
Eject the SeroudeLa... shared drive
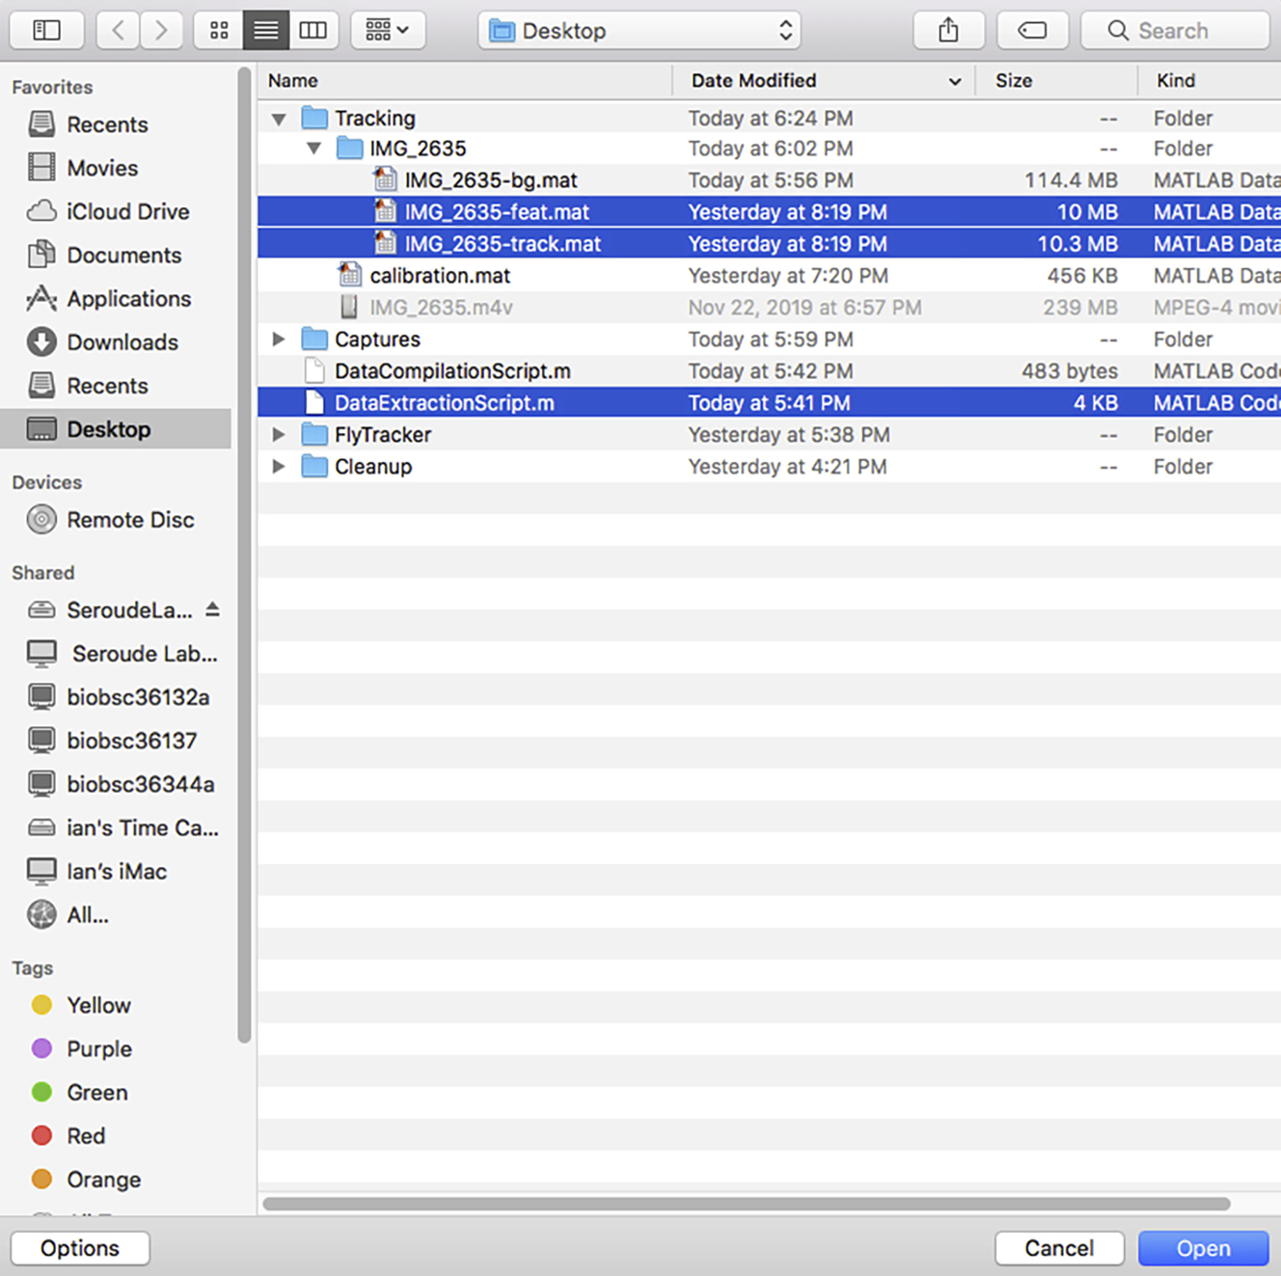click(x=213, y=610)
